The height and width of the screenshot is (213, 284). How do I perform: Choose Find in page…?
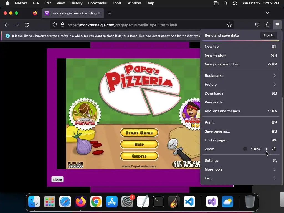click(240, 140)
